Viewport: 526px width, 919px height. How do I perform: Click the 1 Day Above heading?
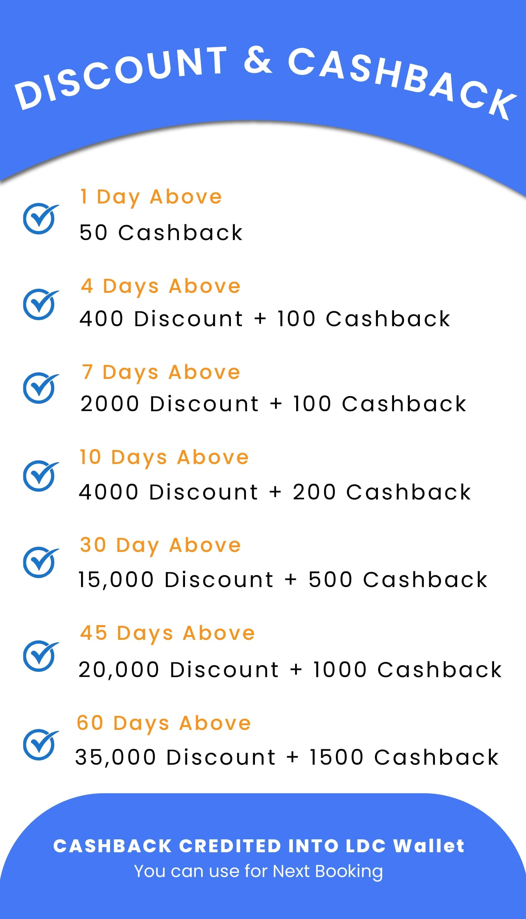(151, 198)
